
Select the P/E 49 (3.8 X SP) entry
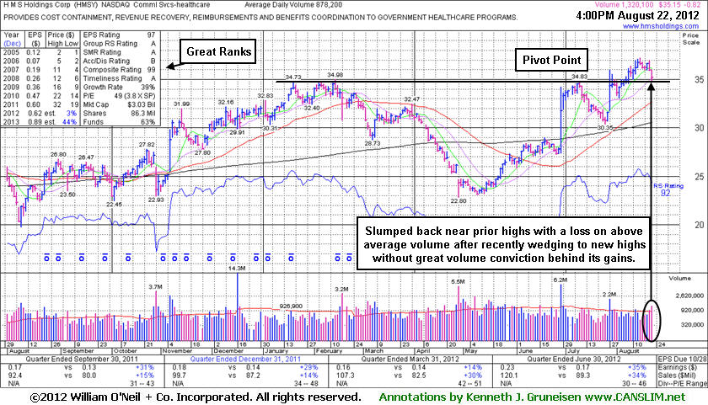click(x=119, y=96)
